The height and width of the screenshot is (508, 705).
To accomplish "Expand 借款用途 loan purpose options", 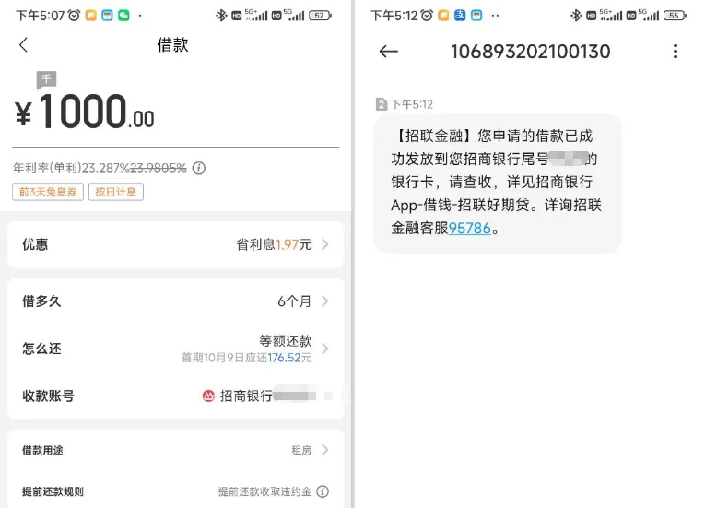I will (325, 450).
